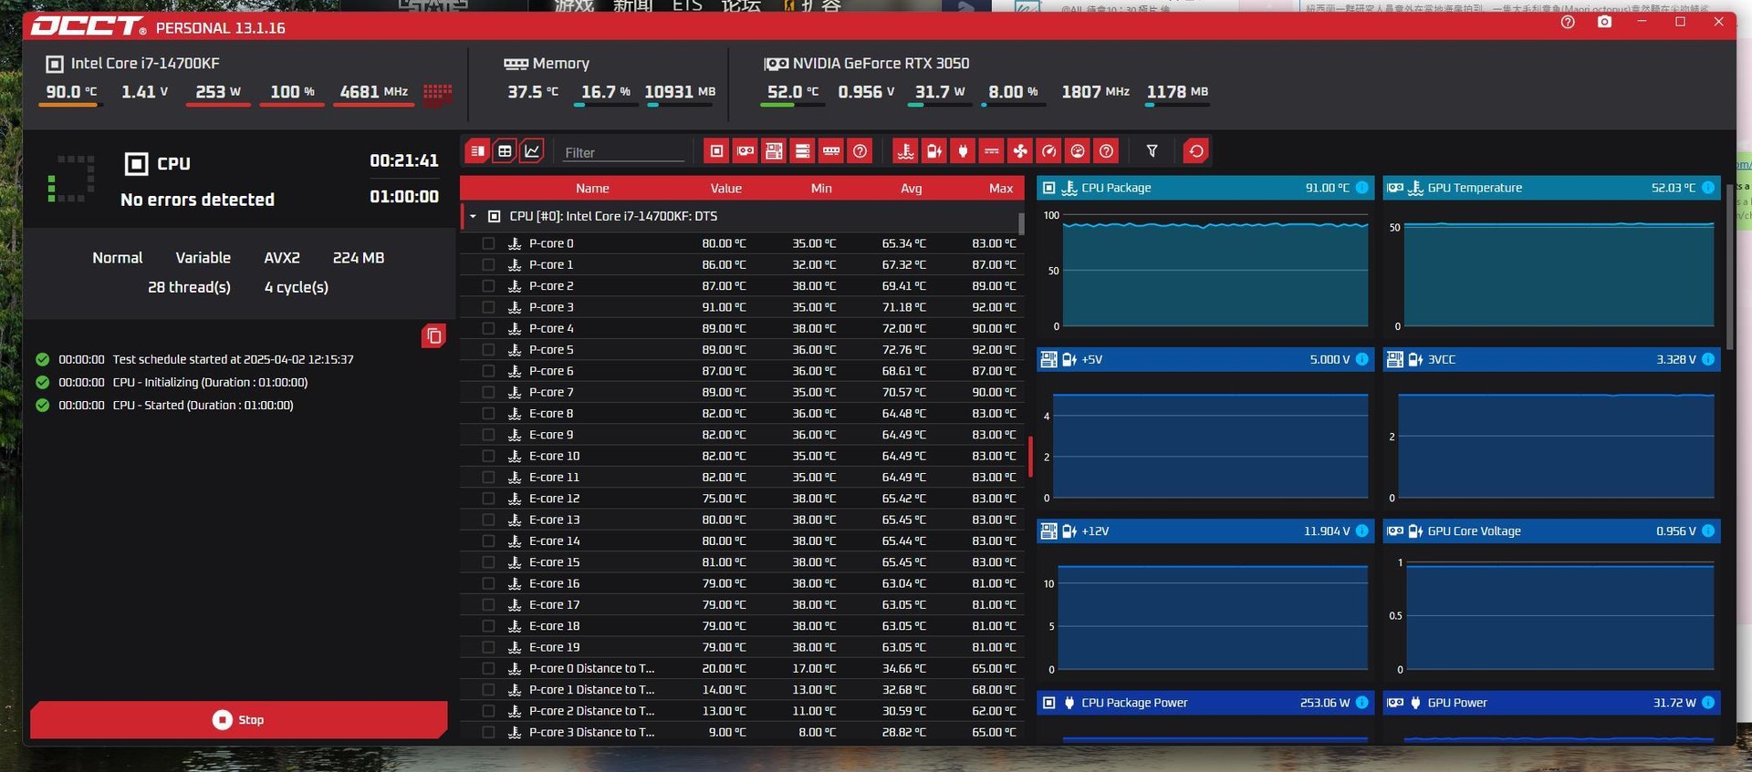Toggle the usage load gauge filter

(x=1078, y=151)
